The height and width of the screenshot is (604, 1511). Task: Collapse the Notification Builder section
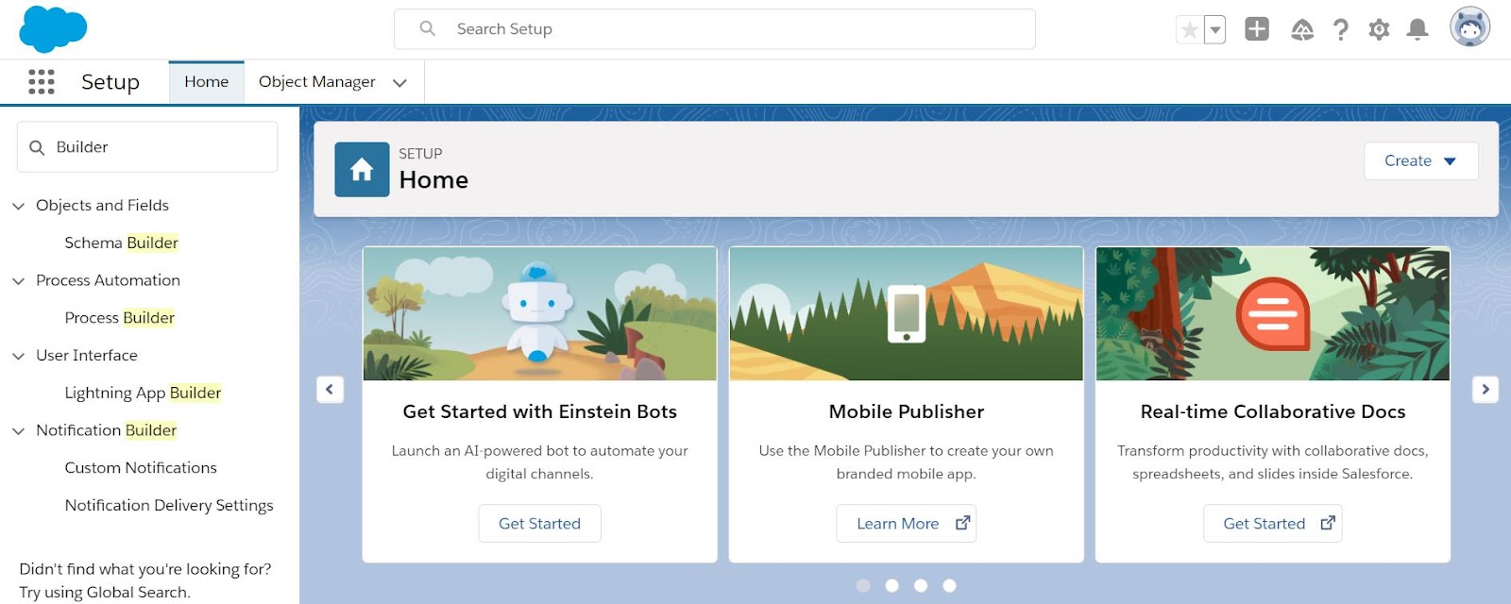(18, 430)
